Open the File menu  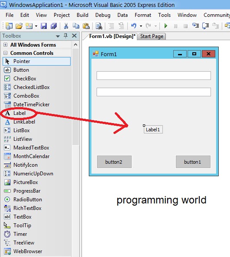pos(10,15)
